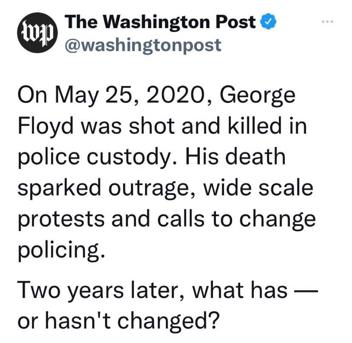The image size is (352, 343).
Task: Click the phrase 'what has' before the dash
Action: point(240,290)
